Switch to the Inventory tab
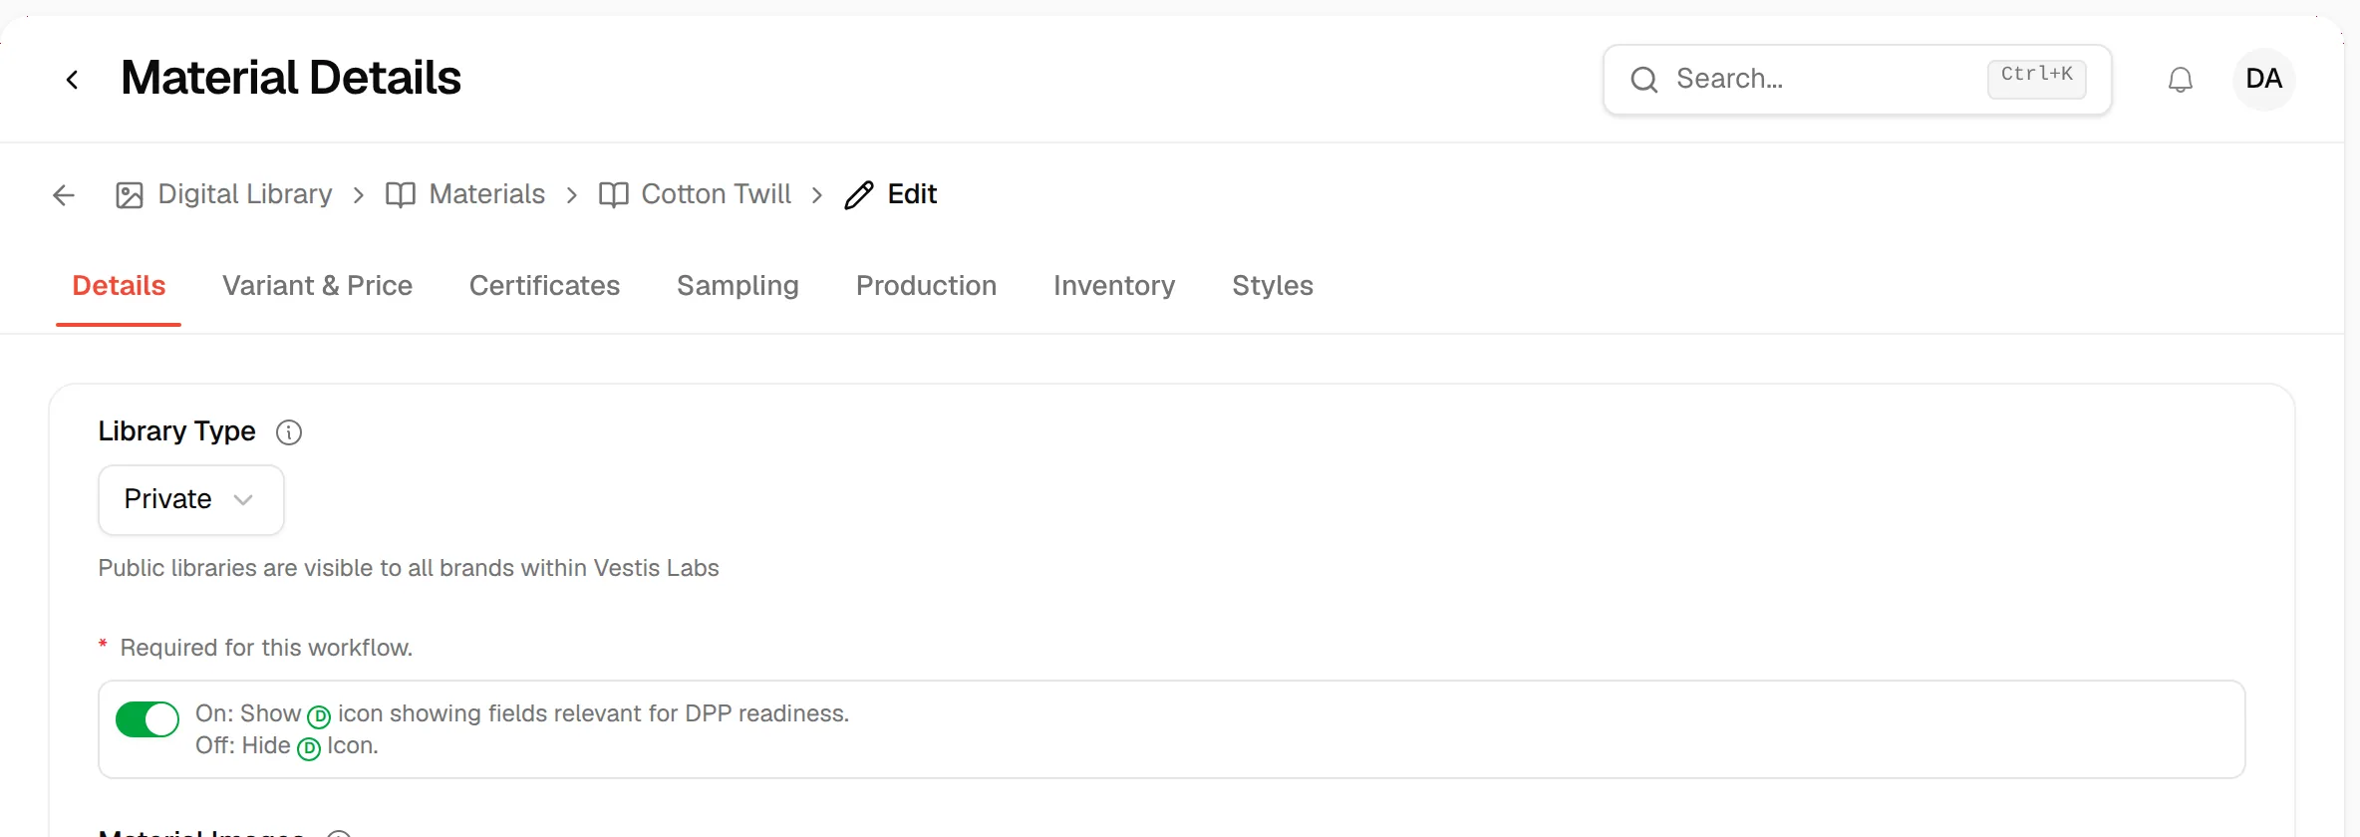The height and width of the screenshot is (837, 2360). tap(1114, 286)
